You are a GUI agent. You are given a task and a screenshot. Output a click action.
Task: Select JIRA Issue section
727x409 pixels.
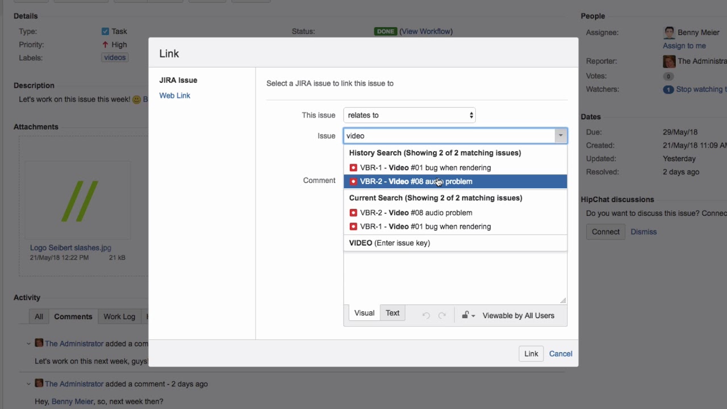178,80
